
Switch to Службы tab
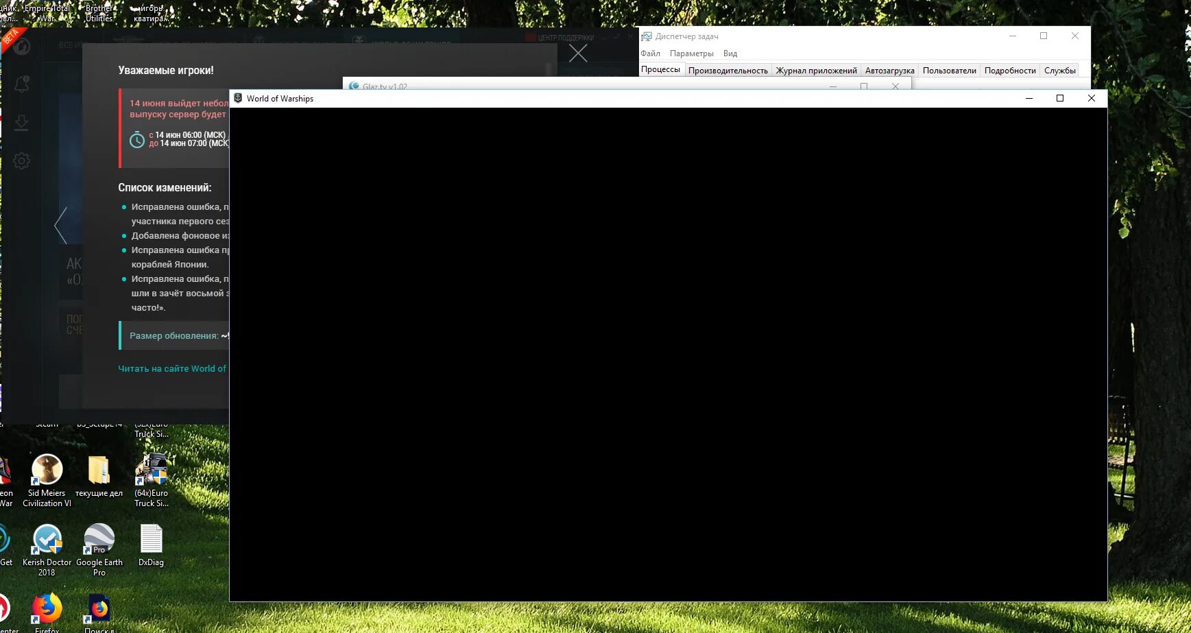tap(1060, 71)
